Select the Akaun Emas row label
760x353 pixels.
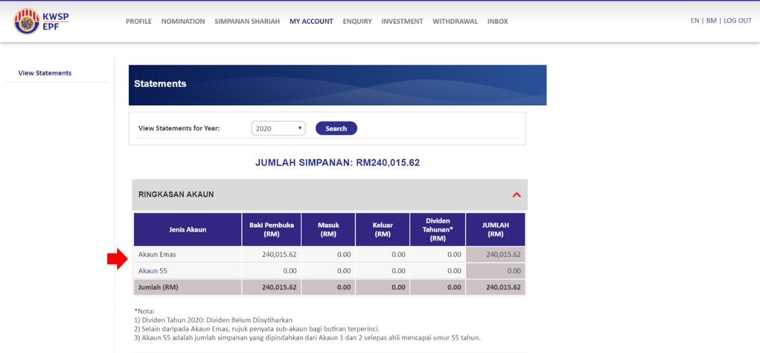coord(156,255)
